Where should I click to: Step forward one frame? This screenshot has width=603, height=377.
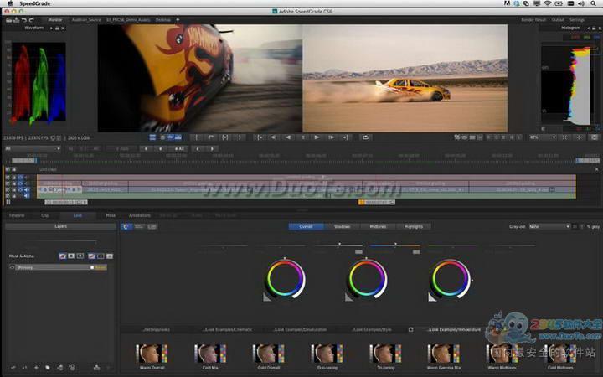[331, 137]
